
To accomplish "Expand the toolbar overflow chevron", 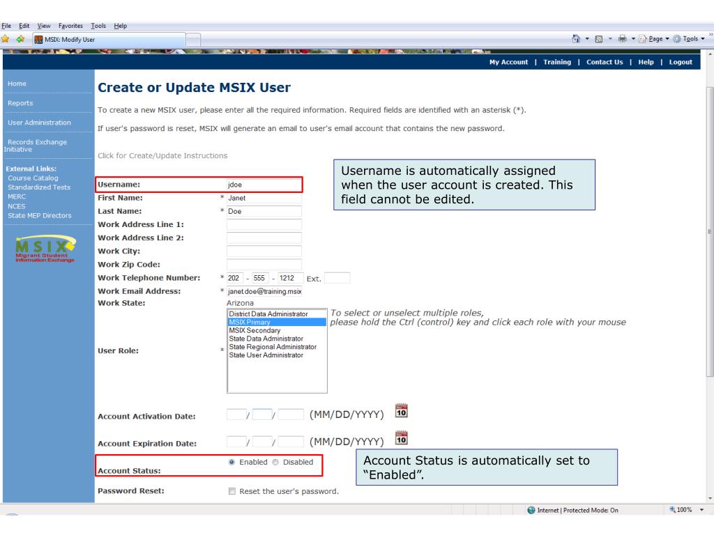I will coord(711,34).
